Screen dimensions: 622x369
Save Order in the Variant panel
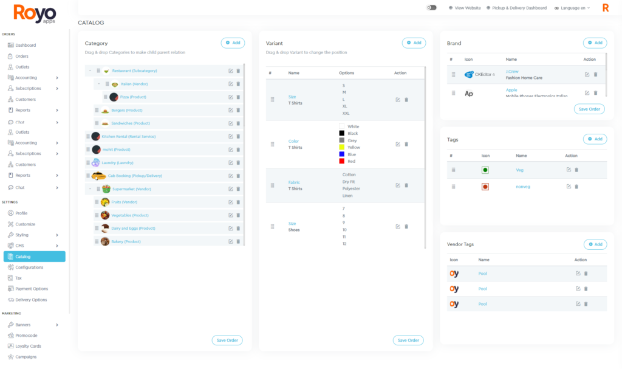(408, 340)
